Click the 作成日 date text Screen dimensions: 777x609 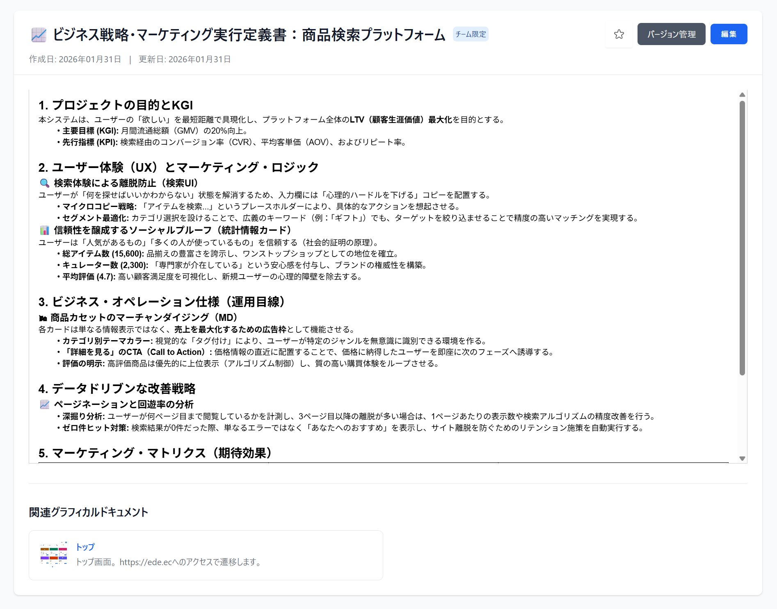tap(75, 59)
